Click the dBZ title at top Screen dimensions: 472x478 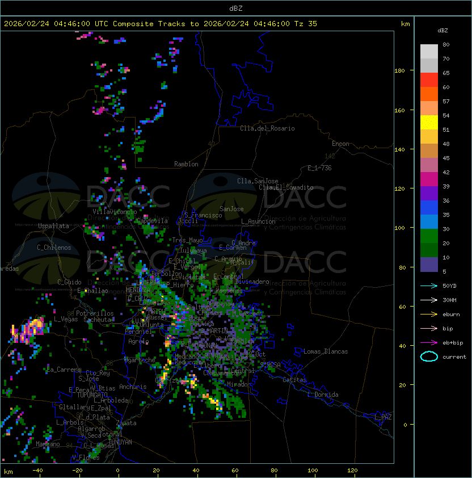pyautogui.click(x=236, y=8)
